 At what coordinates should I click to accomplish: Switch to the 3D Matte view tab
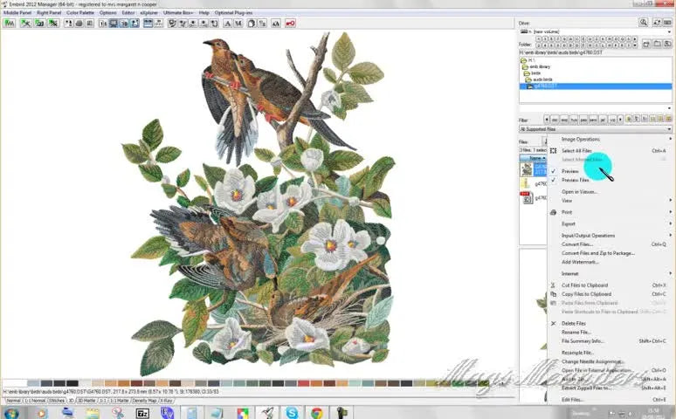click(x=86, y=401)
